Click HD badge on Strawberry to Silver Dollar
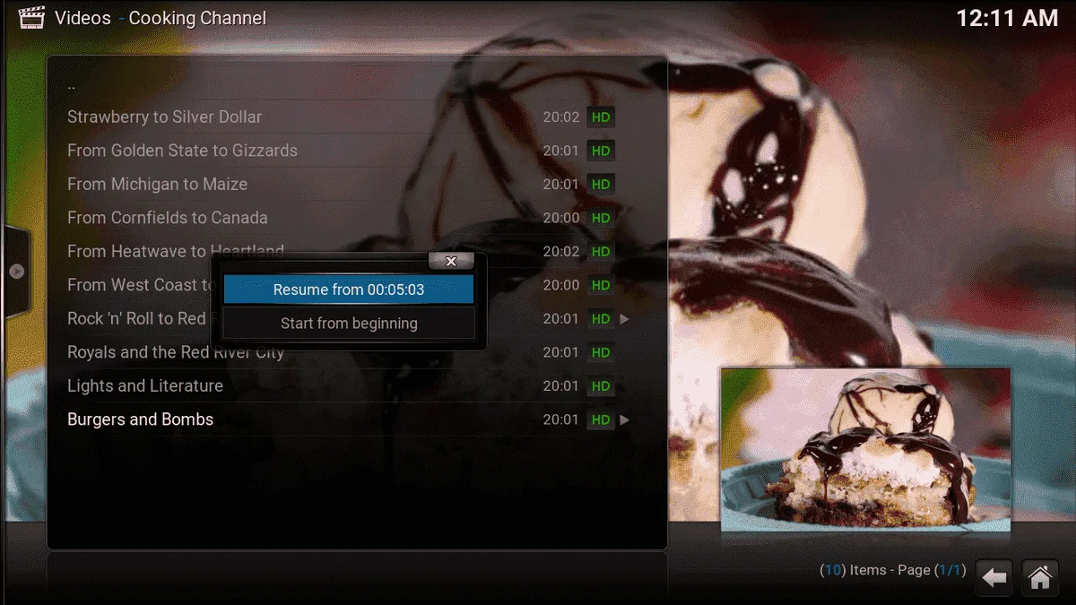This screenshot has width=1076, height=605. 601,117
